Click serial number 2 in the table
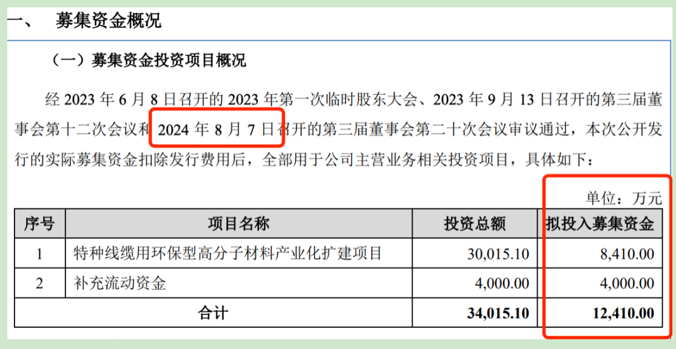 click(39, 283)
